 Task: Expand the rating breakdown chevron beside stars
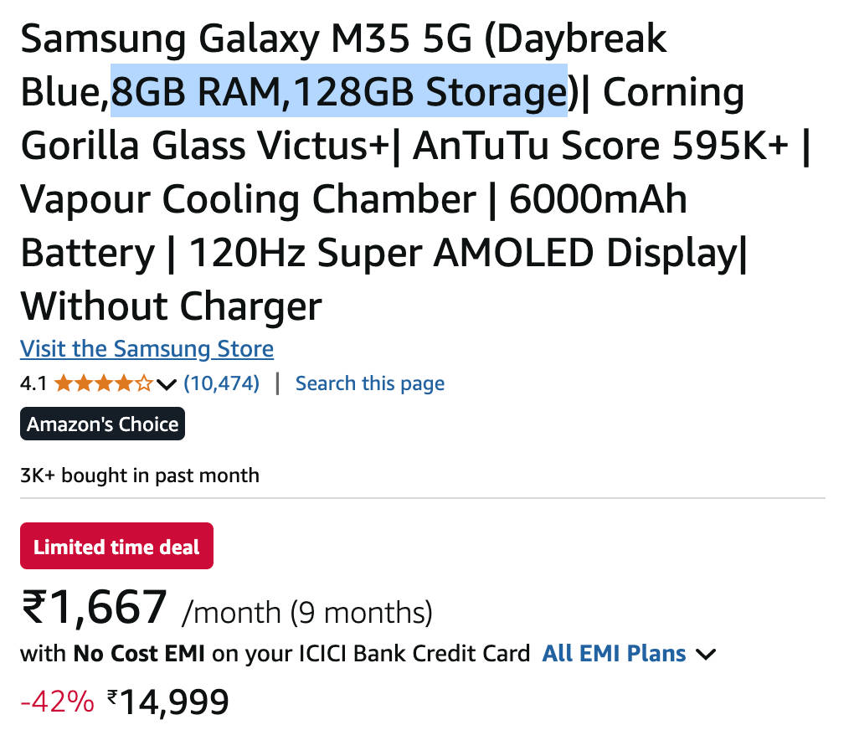click(167, 385)
